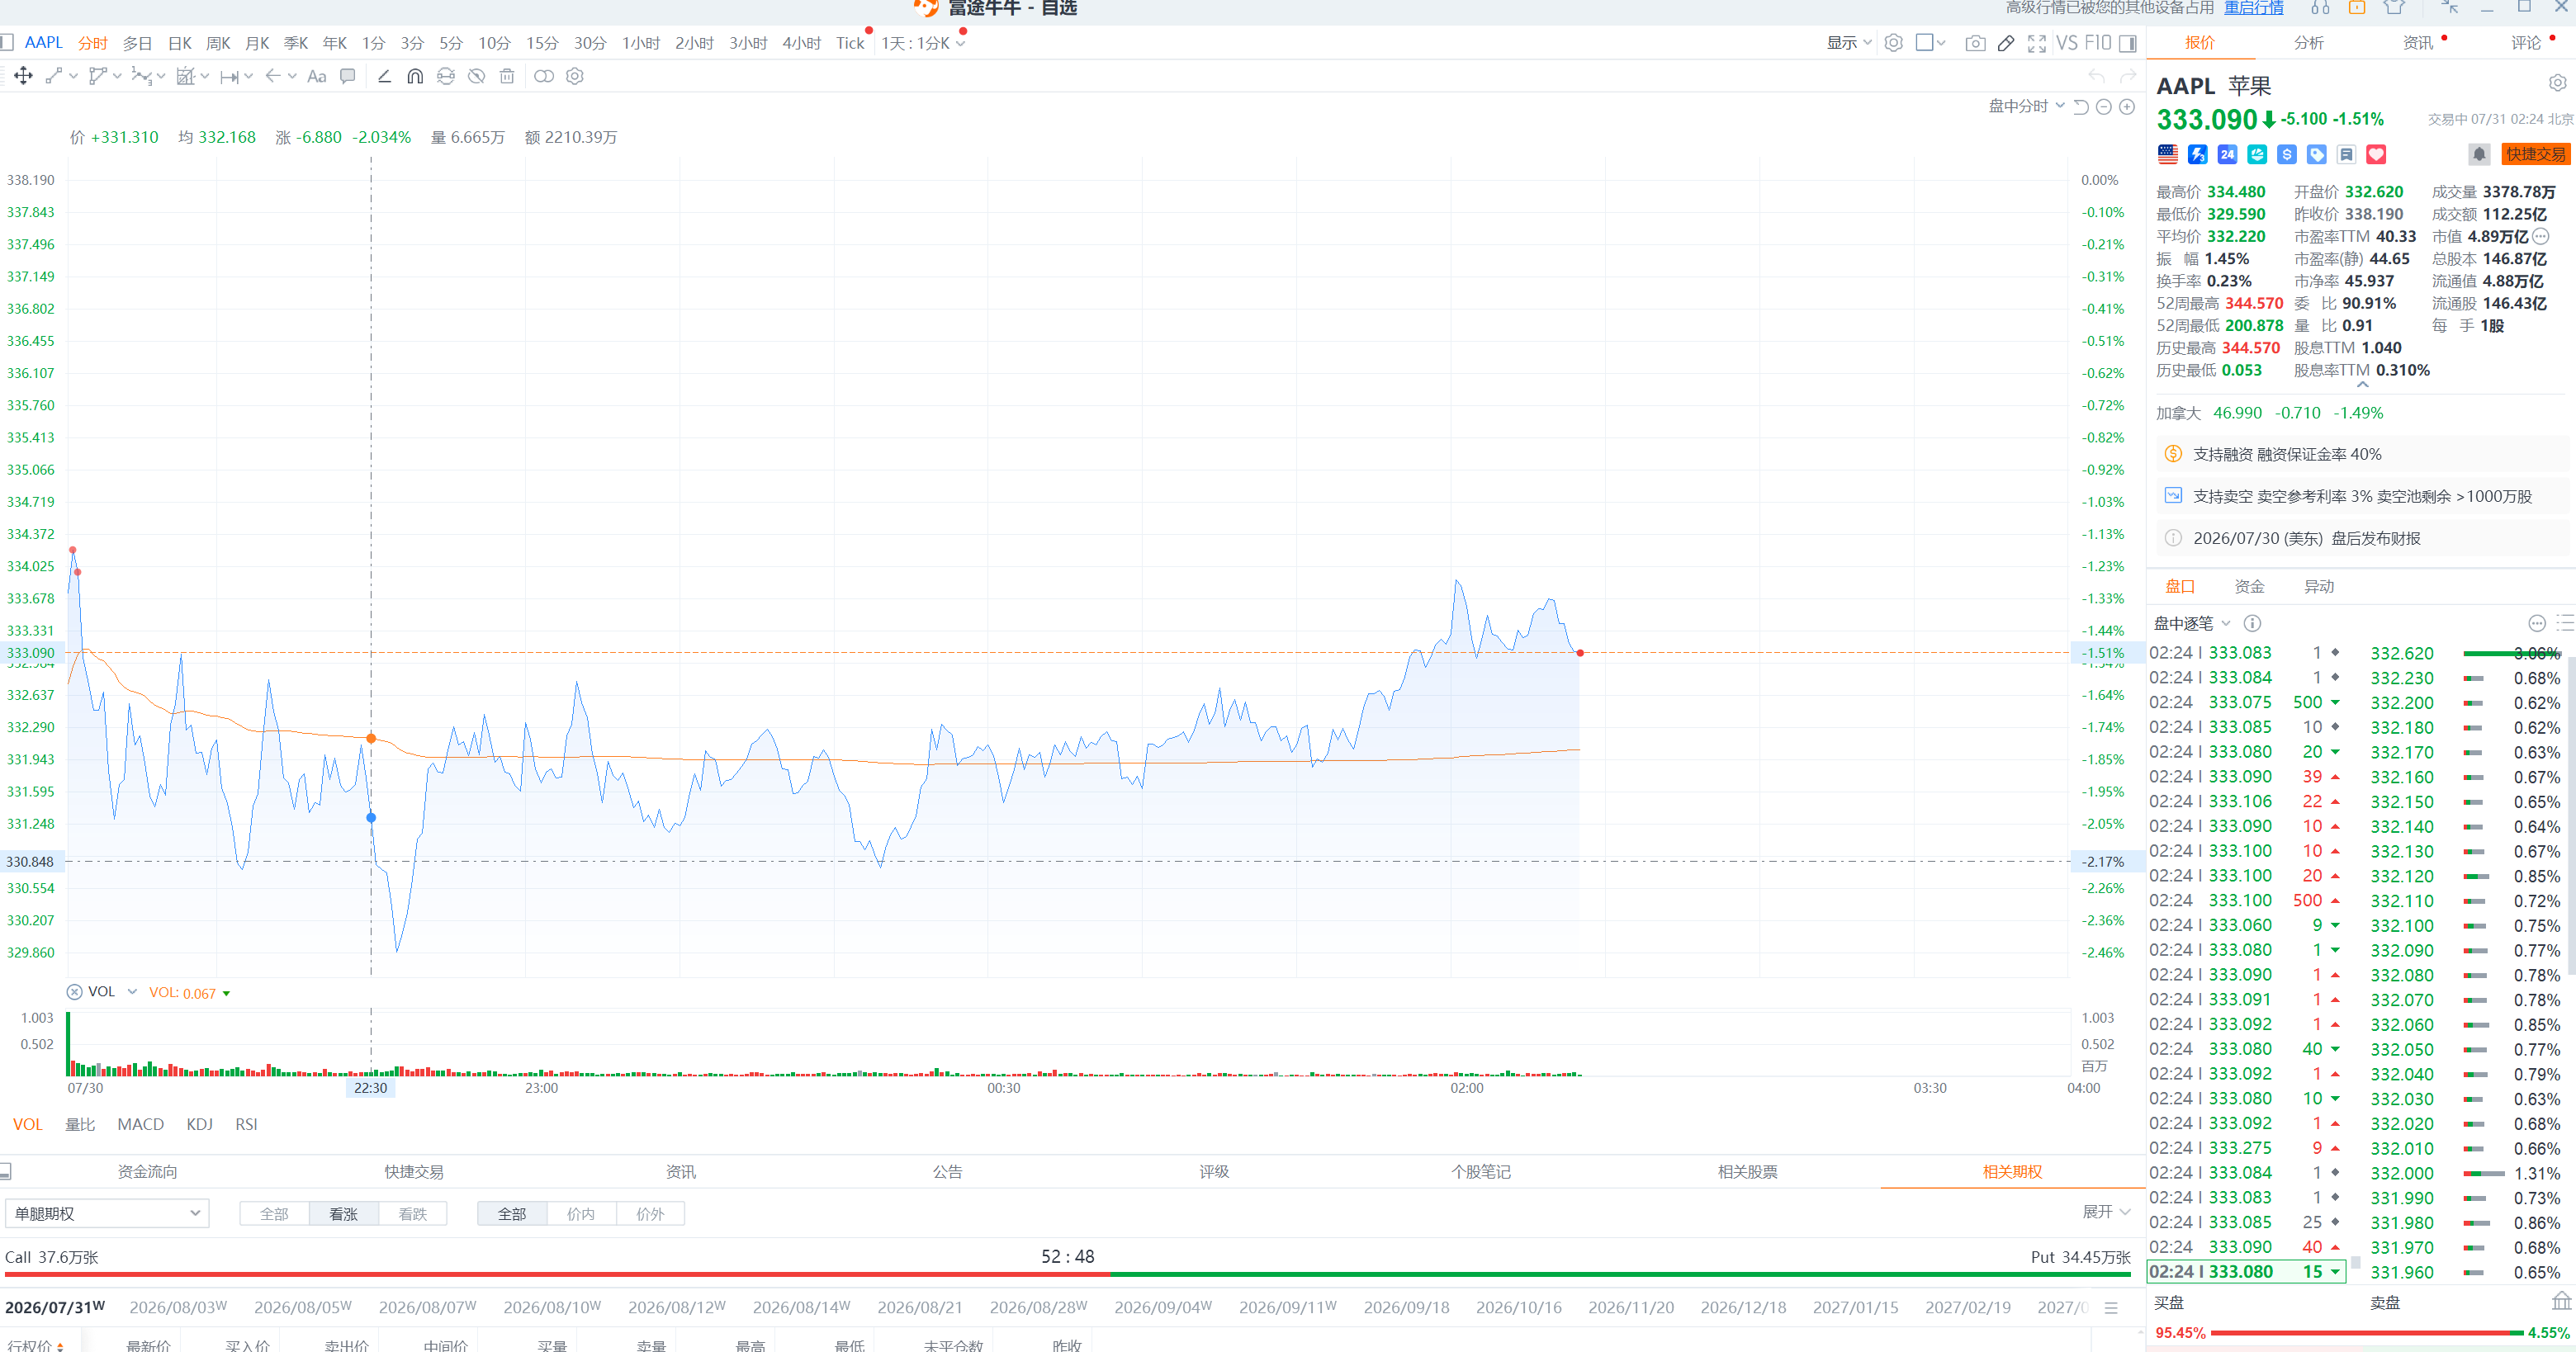Switch tick list to list view icon

[2565, 623]
